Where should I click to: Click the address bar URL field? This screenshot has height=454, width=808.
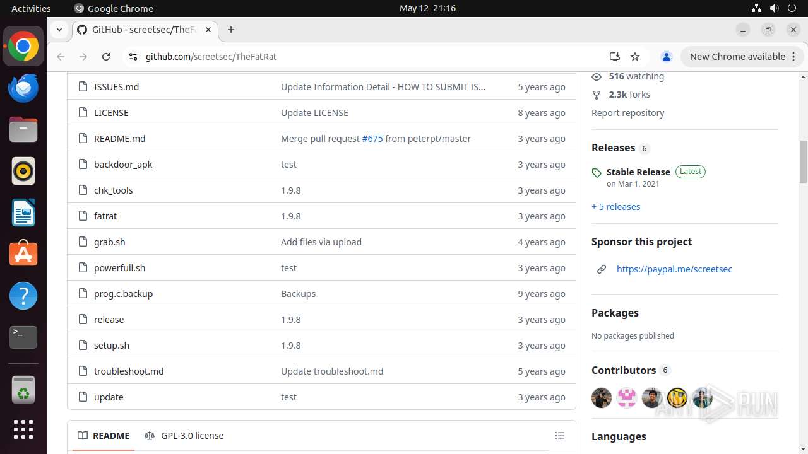[x=372, y=57]
